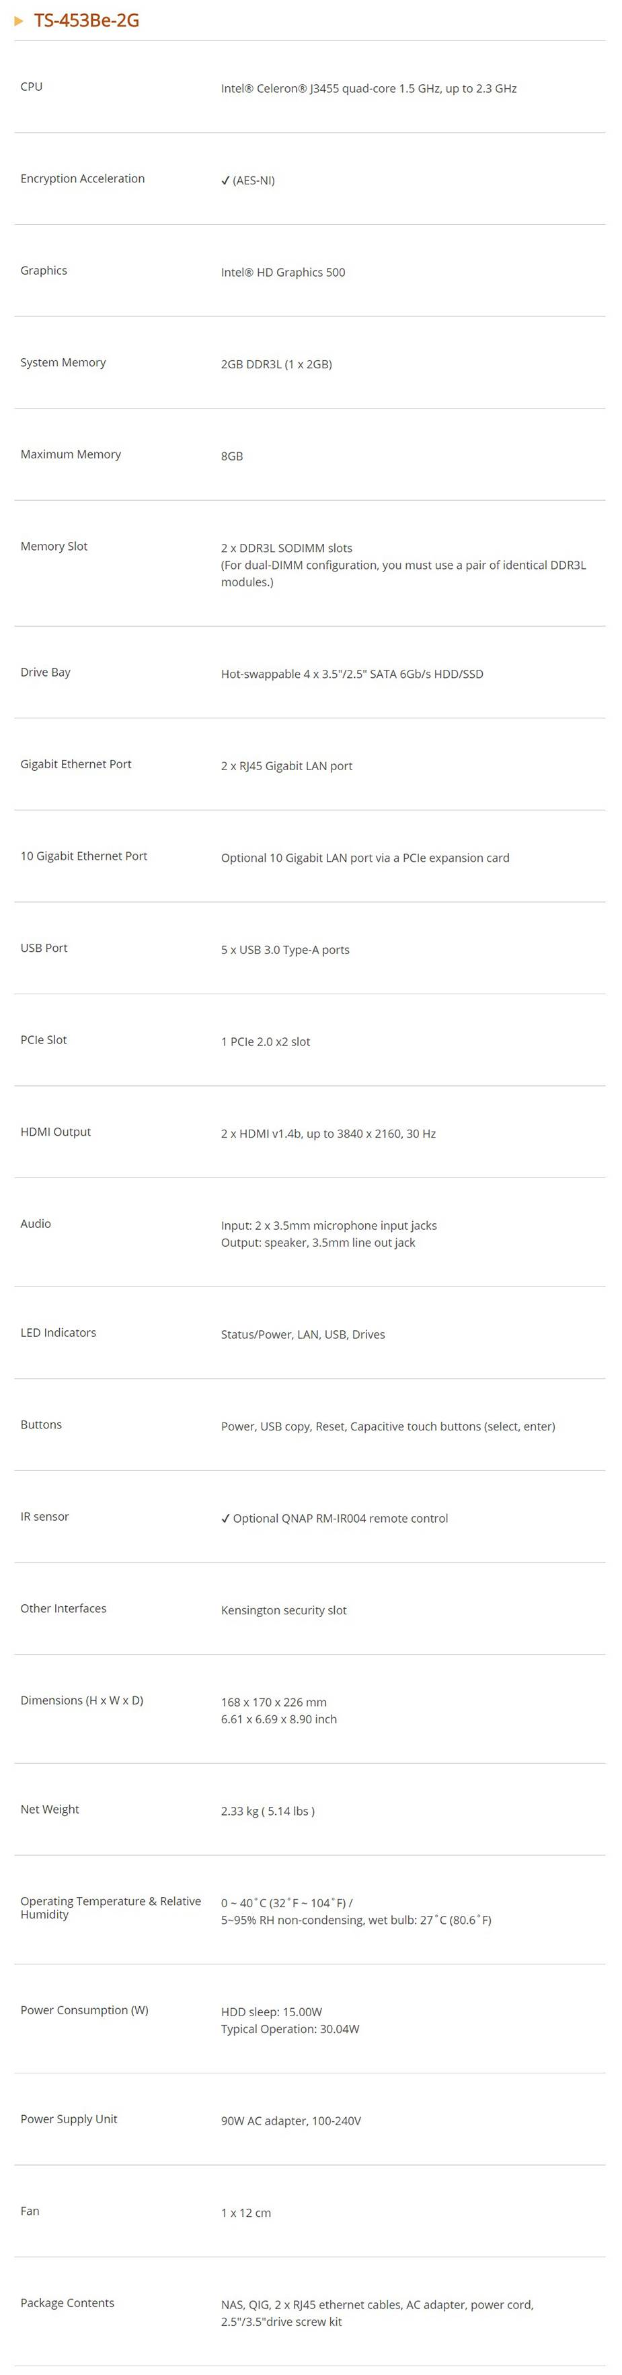Click the Power Supply Unit label
622x2375 pixels.
tap(68, 2120)
